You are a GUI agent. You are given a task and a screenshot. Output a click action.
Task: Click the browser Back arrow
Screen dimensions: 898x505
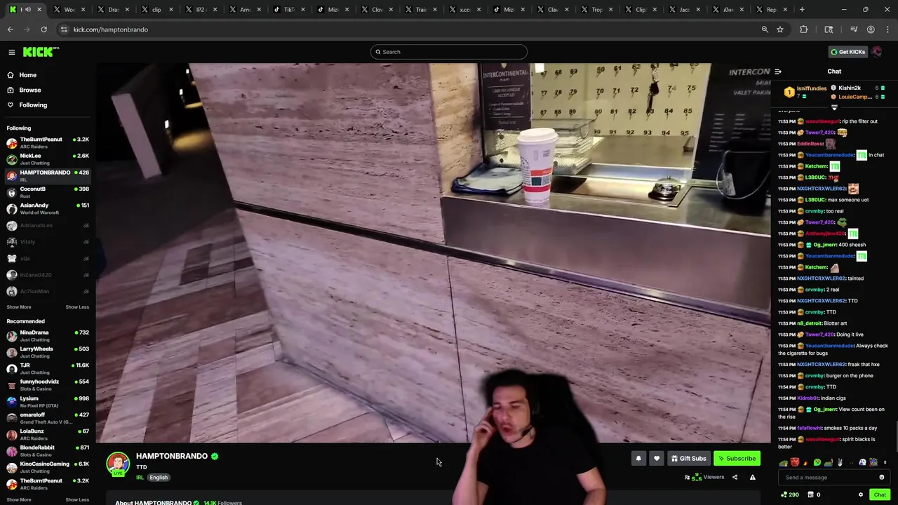coord(10,29)
